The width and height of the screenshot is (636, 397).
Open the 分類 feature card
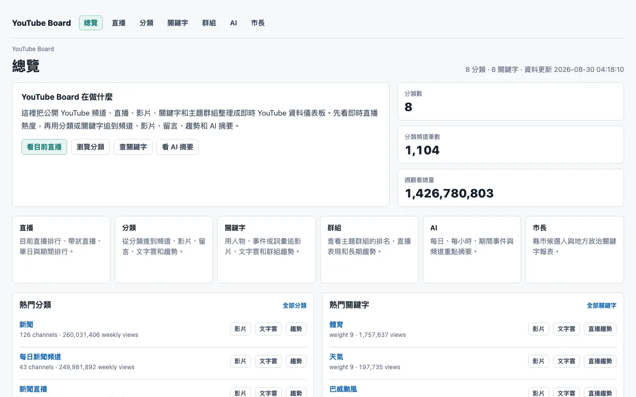coord(164,250)
